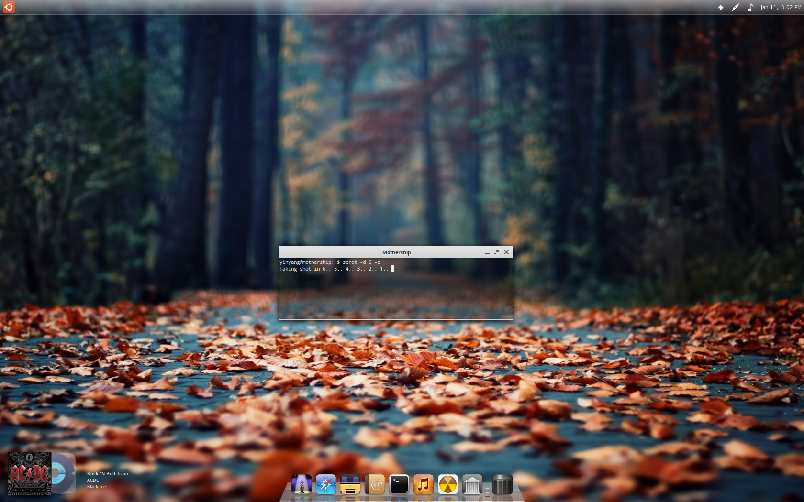Open the orange music player dock icon
Image resolution: width=804 pixels, height=502 pixels.
point(424,484)
